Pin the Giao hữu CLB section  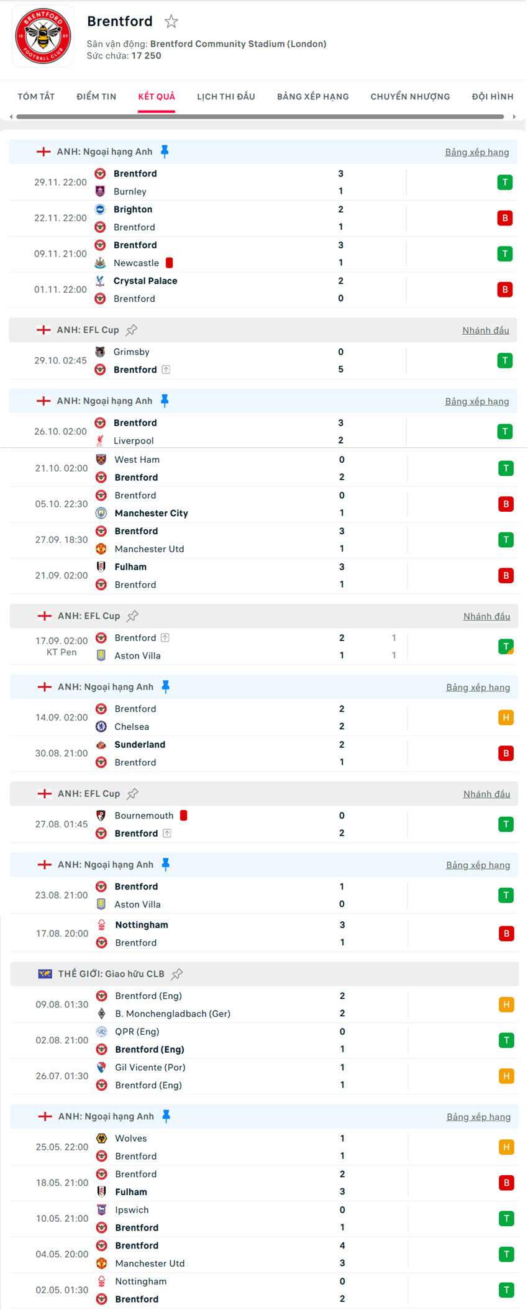click(x=177, y=974)
